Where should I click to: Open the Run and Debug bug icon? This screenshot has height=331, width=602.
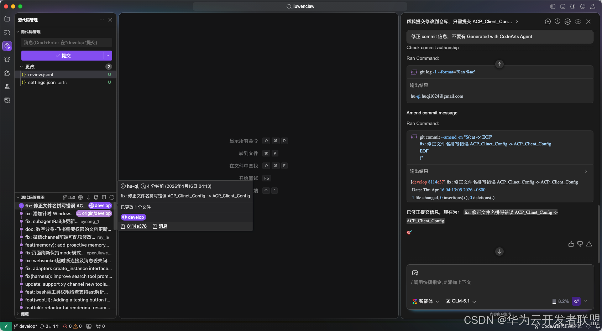click(x=7, y=60)
